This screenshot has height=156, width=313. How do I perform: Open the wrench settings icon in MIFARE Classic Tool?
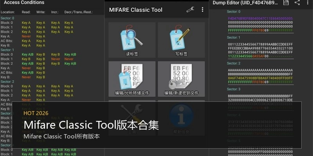[x=190, y=9]
